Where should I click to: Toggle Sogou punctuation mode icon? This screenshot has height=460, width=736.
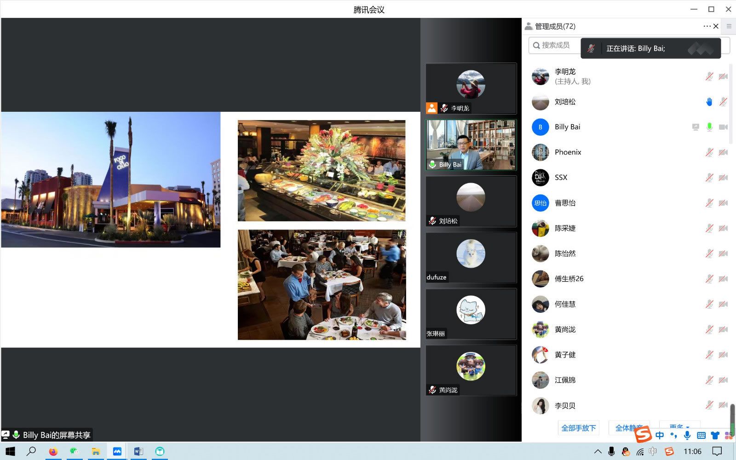[x=673, y=435]
